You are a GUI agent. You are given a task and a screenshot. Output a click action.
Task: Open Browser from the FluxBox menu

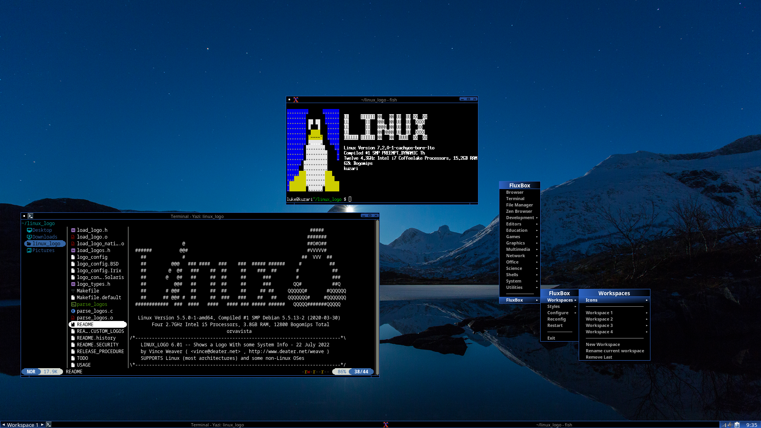click(520, 192)
